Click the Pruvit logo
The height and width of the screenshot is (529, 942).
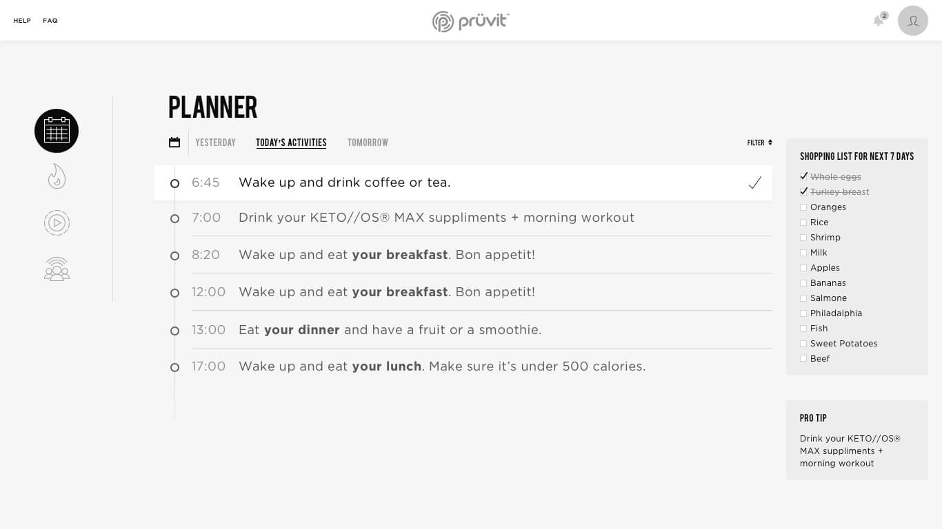pyautogui.click(x=471, y=21)
